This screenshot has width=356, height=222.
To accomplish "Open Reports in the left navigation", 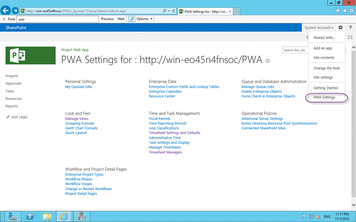I will [12, 106].
